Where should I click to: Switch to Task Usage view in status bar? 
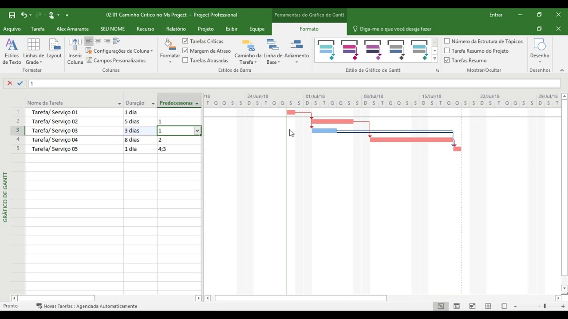(457, 306)
